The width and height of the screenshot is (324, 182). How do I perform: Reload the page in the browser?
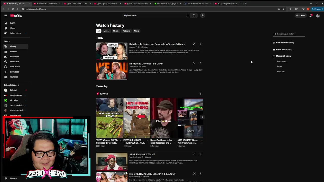click(x=13, y=9)
